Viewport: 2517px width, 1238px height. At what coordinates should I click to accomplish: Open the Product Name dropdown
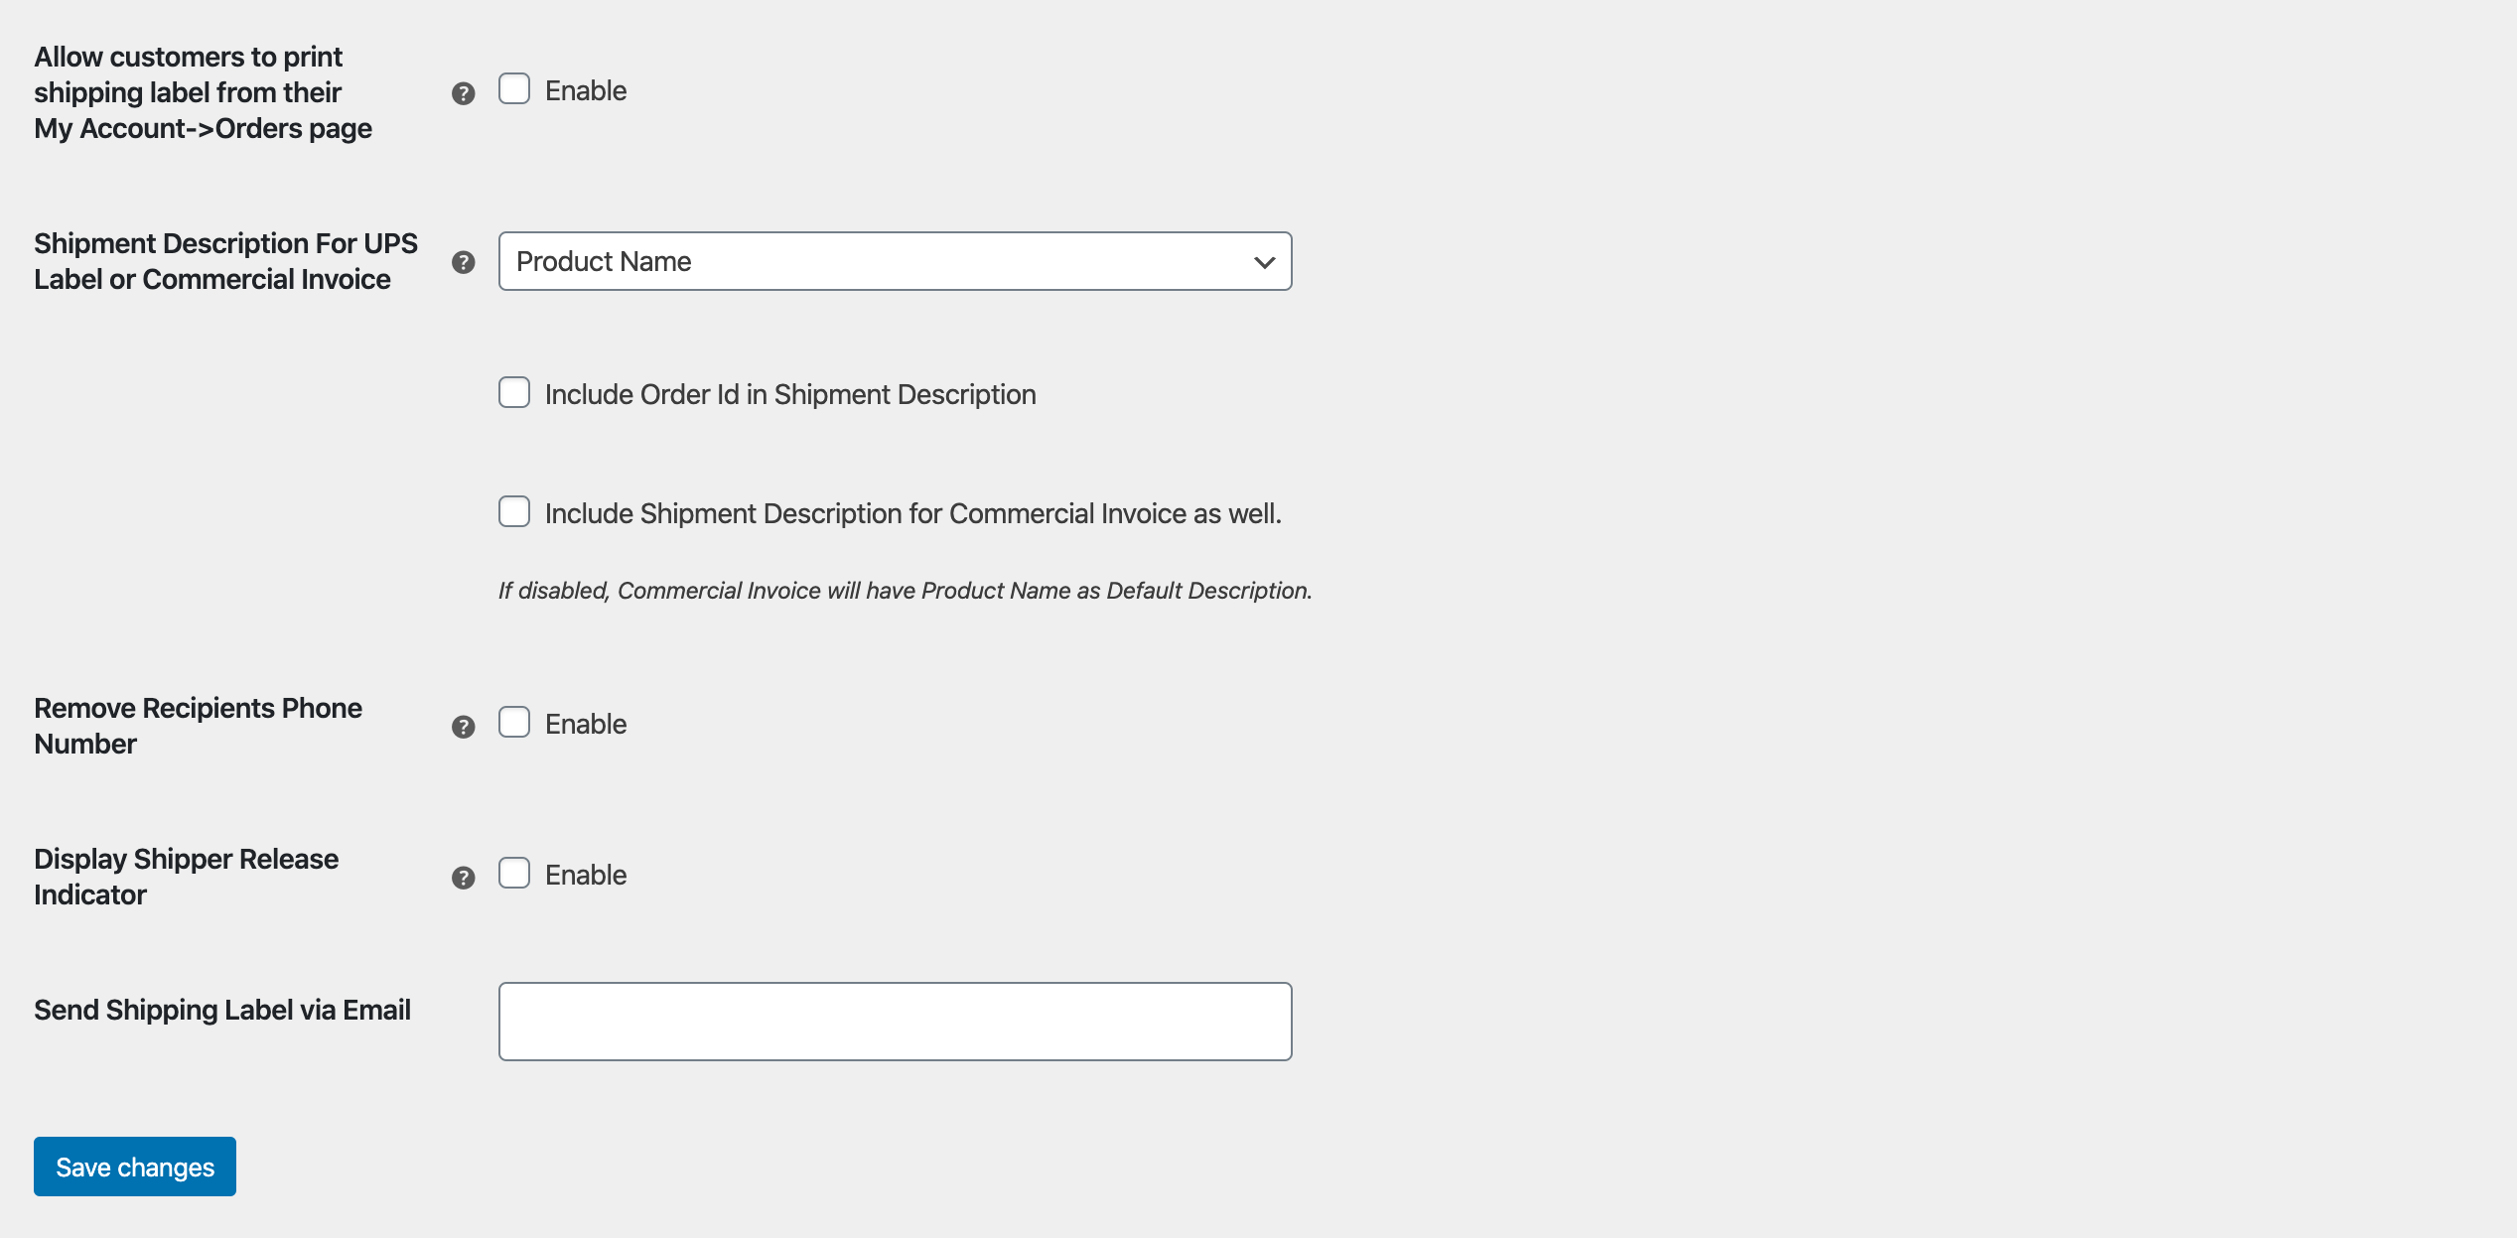coord(895,261)
